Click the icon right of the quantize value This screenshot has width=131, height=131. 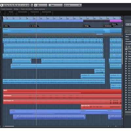tap(80, 5)
